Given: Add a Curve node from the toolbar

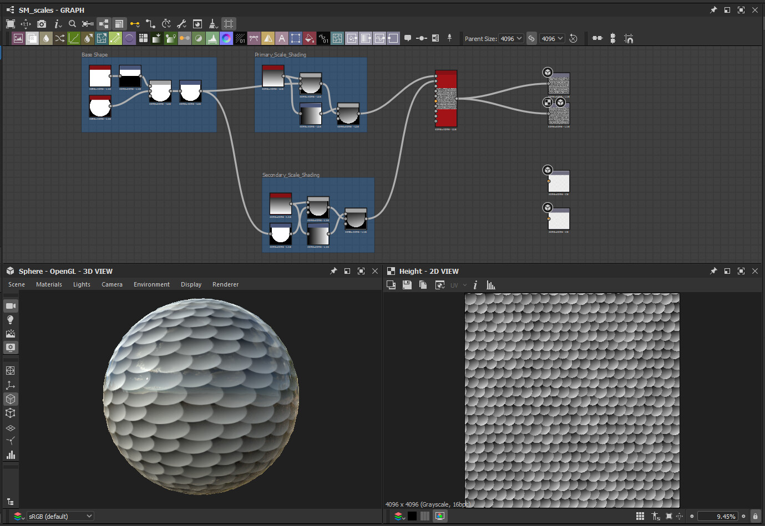Looking at the screenshot, I should click(74, 38).
